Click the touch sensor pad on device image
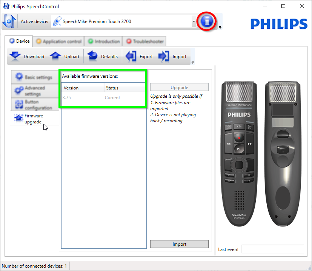Image resolution: width=312 pixels, height=271 pixels. (239, 165)
